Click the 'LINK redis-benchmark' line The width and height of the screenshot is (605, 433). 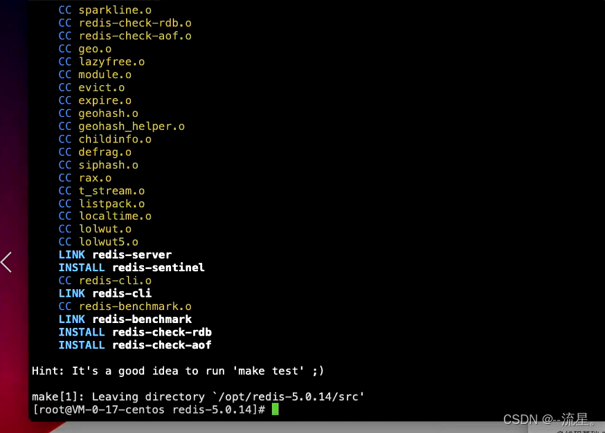coord(125,320)
